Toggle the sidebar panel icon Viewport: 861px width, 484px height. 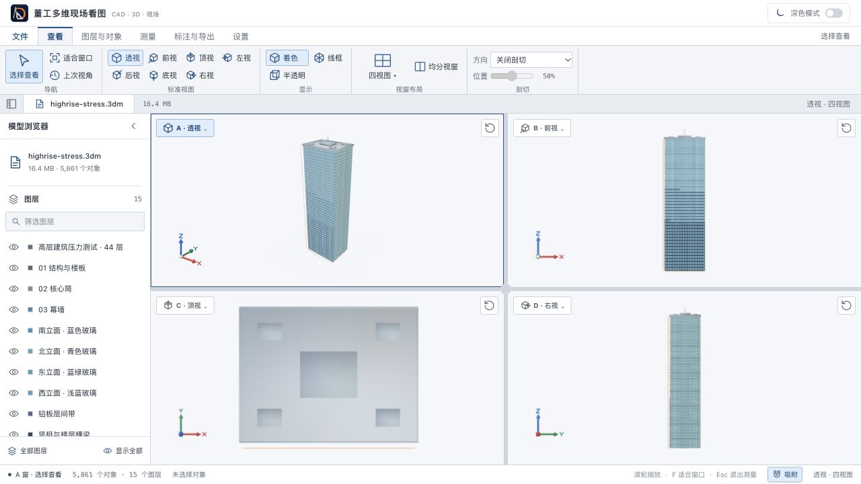tap(11, 104)
